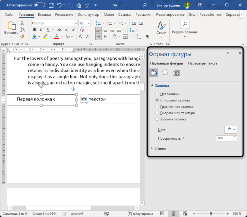Viewport: 247px width, 217px height.
Task: Open the Ubuntu font name dropdown
Action: (x=75, y=23)
